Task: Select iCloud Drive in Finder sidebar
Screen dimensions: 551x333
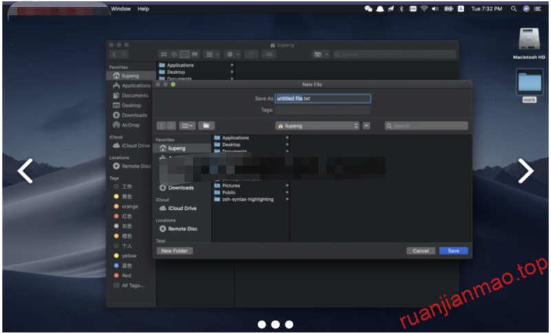Action: click(131, 145)
